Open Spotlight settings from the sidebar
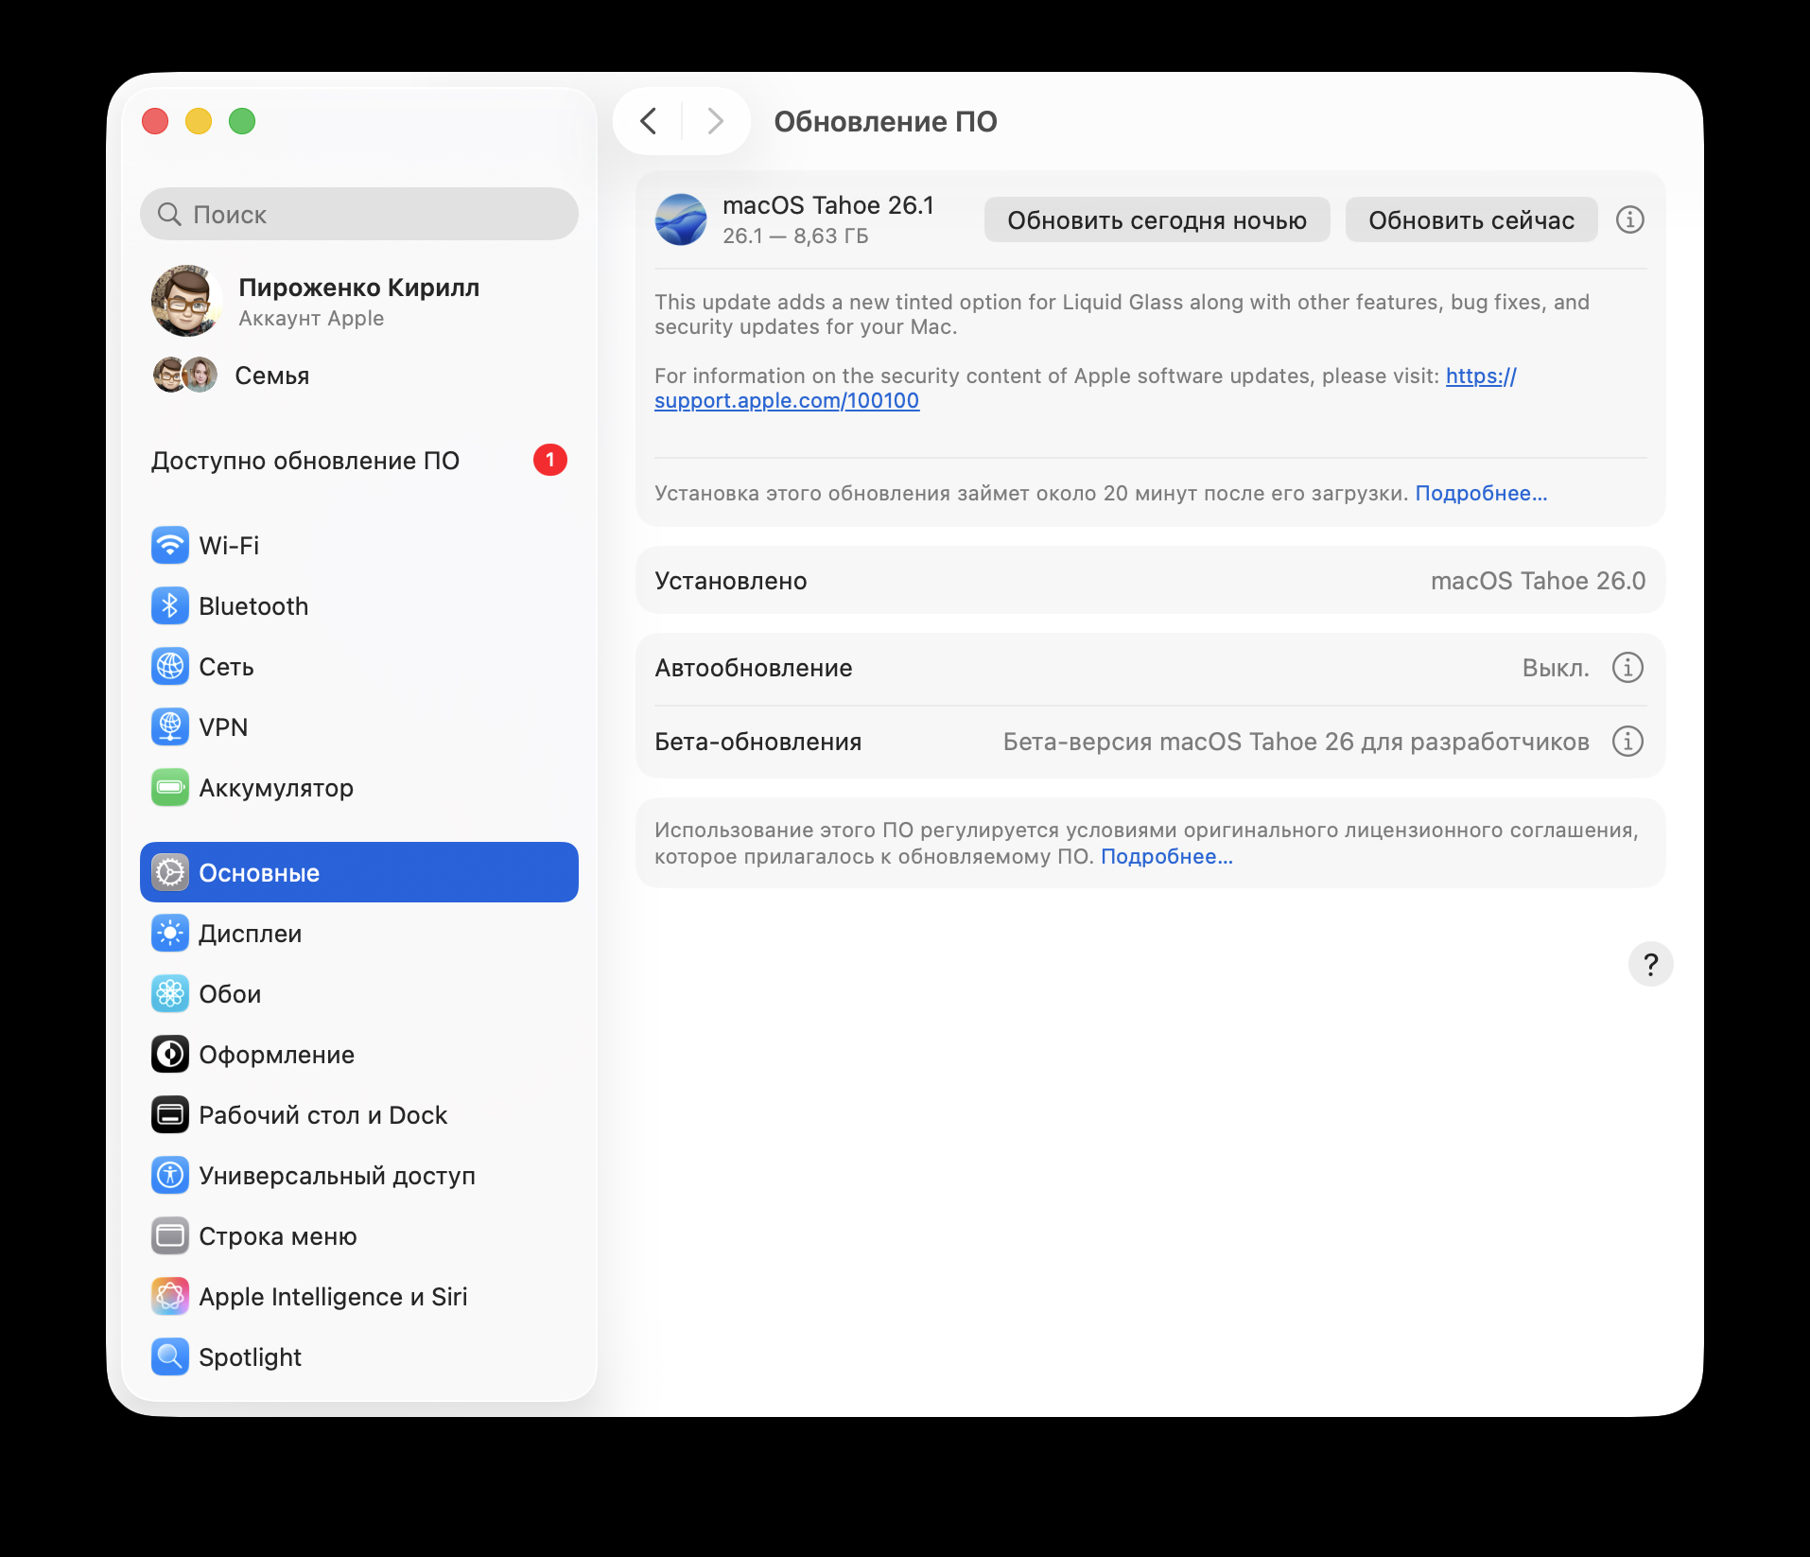This screenshot has height=1557, width=1810. 249,1356
